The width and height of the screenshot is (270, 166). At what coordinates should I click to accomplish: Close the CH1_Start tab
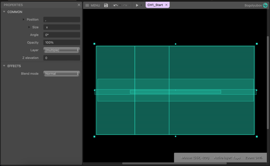[x=166, y=5]
